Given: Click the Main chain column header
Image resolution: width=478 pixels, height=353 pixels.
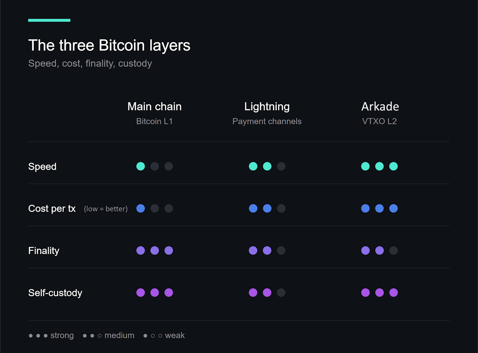Looking at the screenshot, I should [155, 107].
